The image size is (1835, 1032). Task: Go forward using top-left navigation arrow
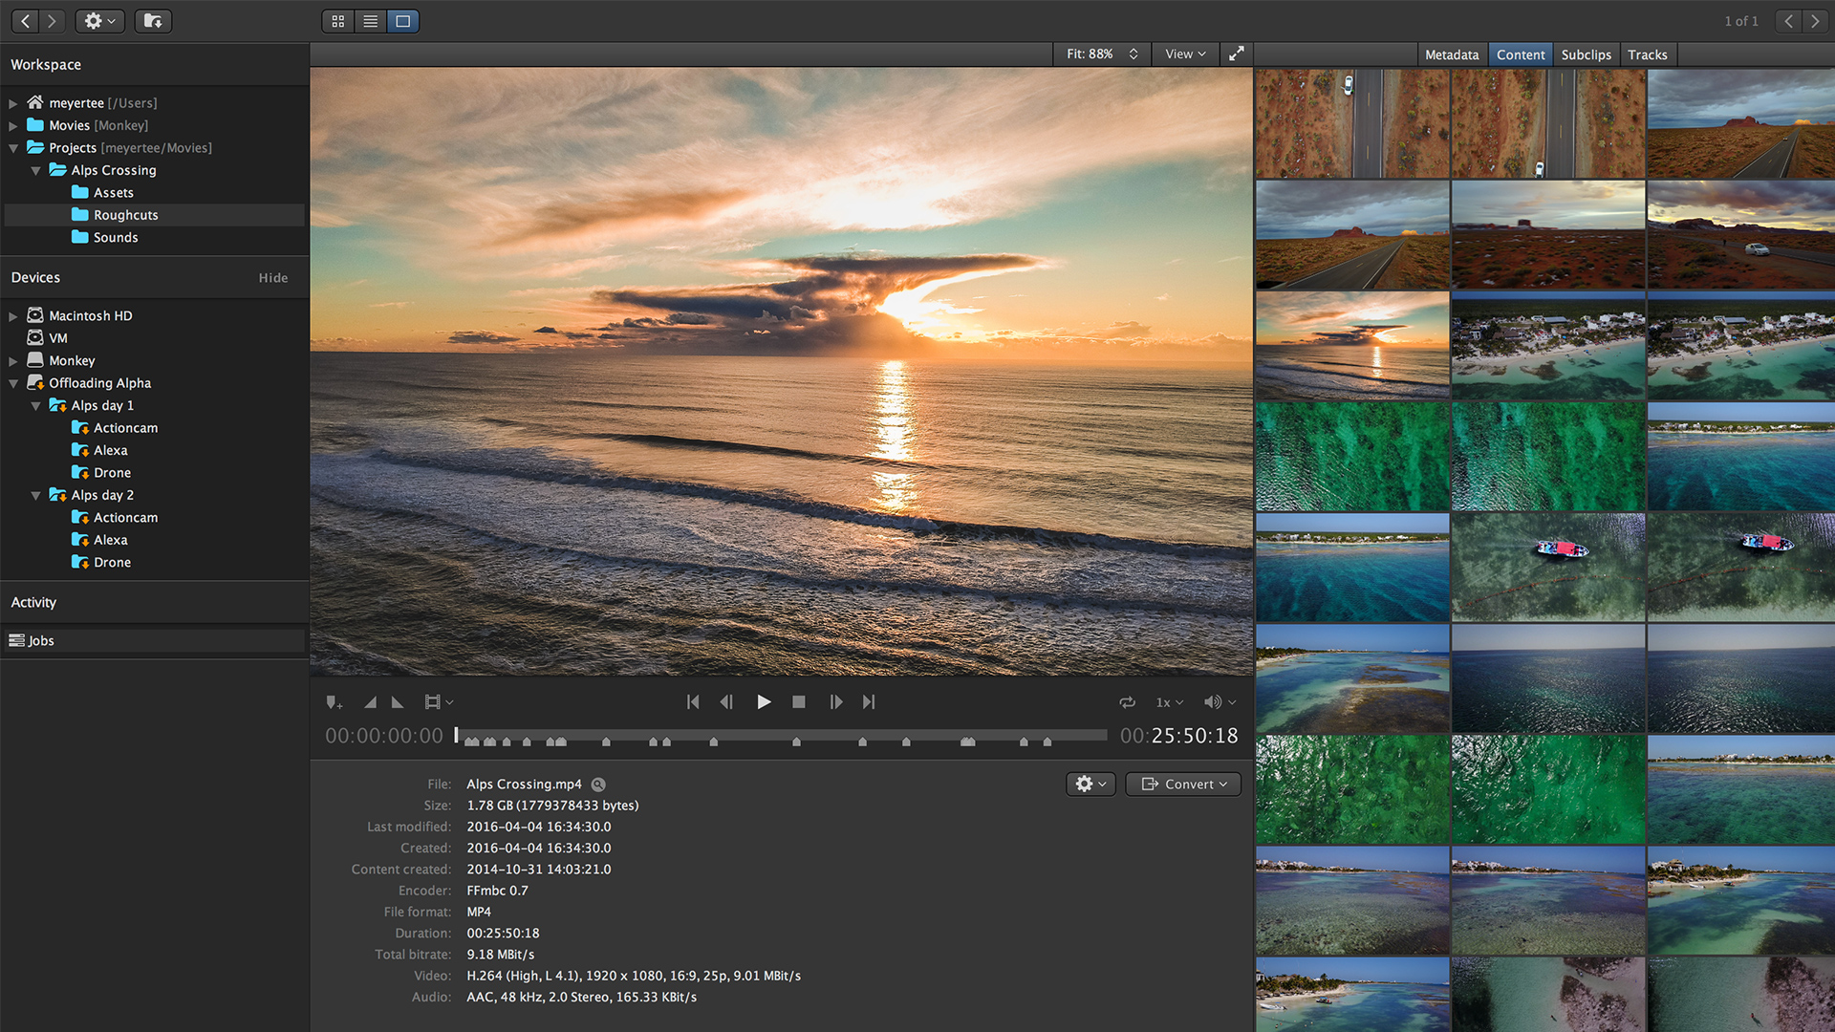[53, 21]
